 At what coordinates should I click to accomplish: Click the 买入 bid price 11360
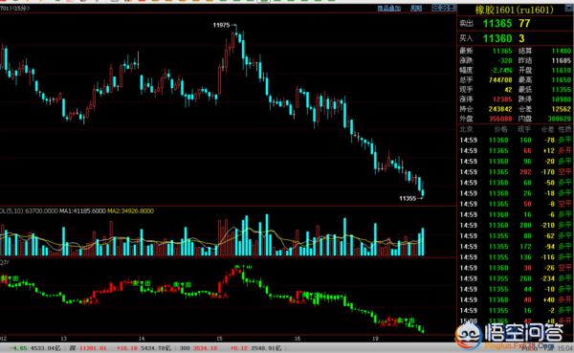(x=497, y=38)
